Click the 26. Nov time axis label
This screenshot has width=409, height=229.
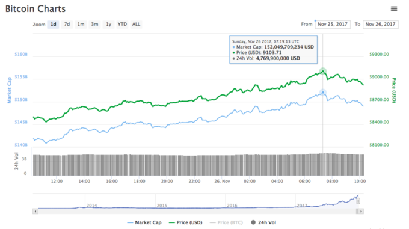[222, 181]
